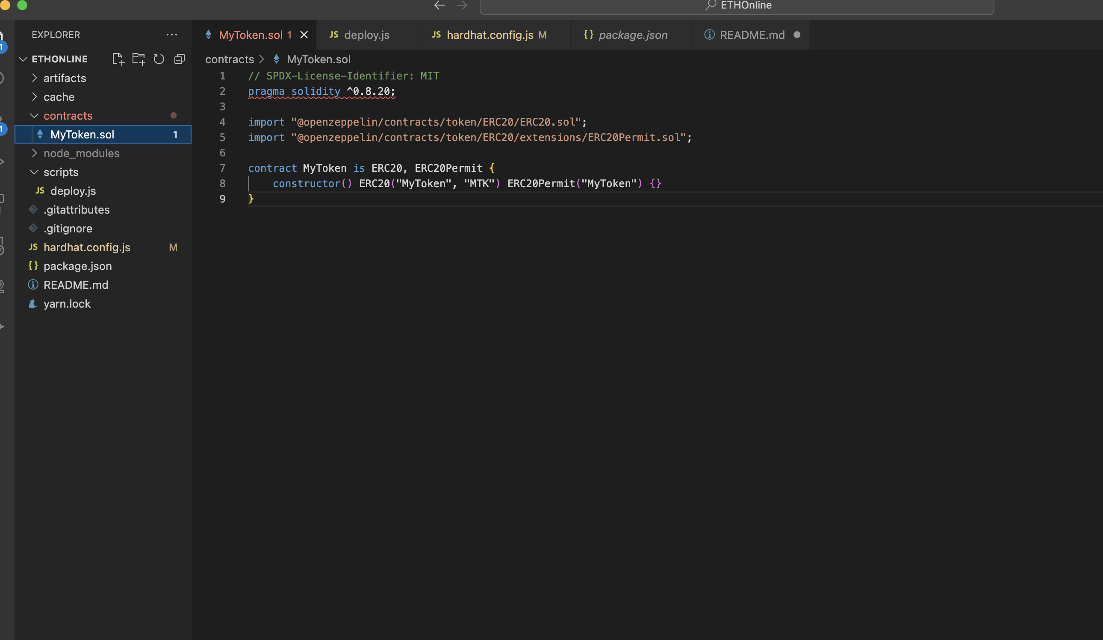Click the New File icon in explorer
This screenshot has height=640, width=1103.
[x=118, y=59]
